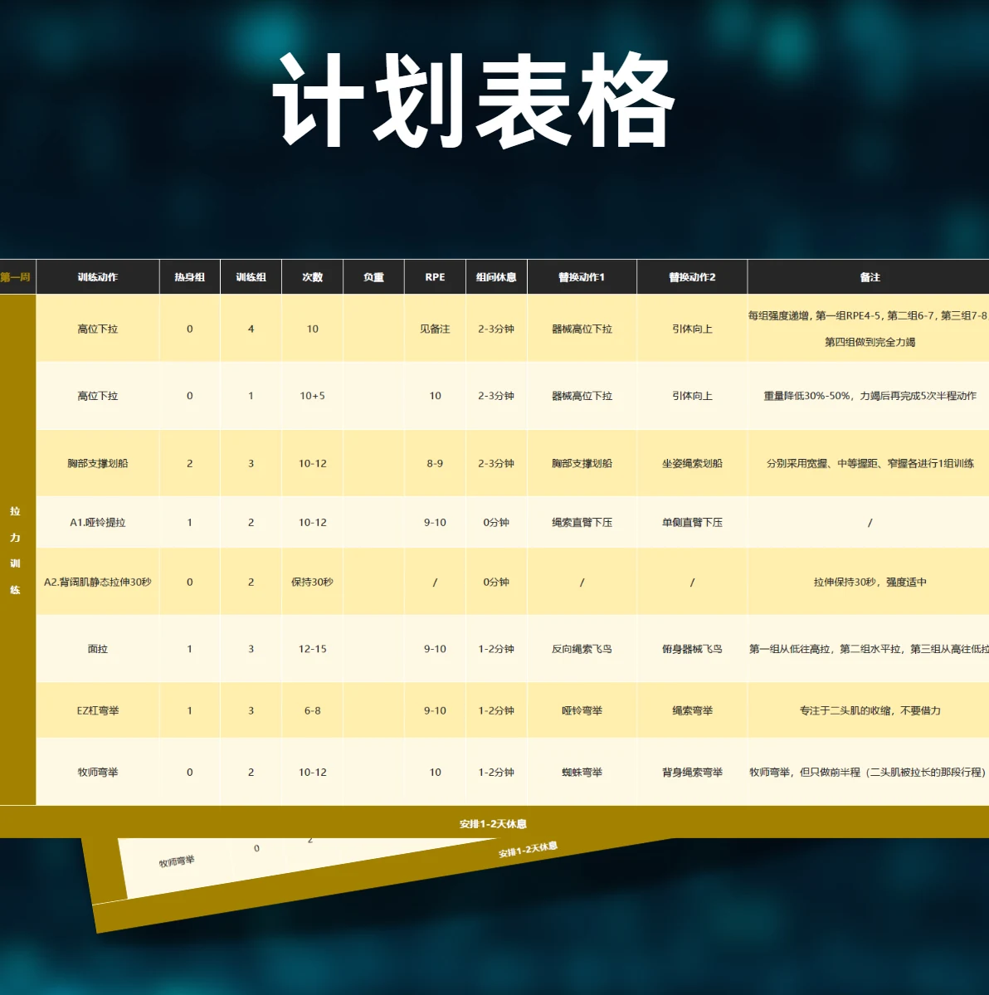Click the 保持30秒 reps cell

coord(312,582)
